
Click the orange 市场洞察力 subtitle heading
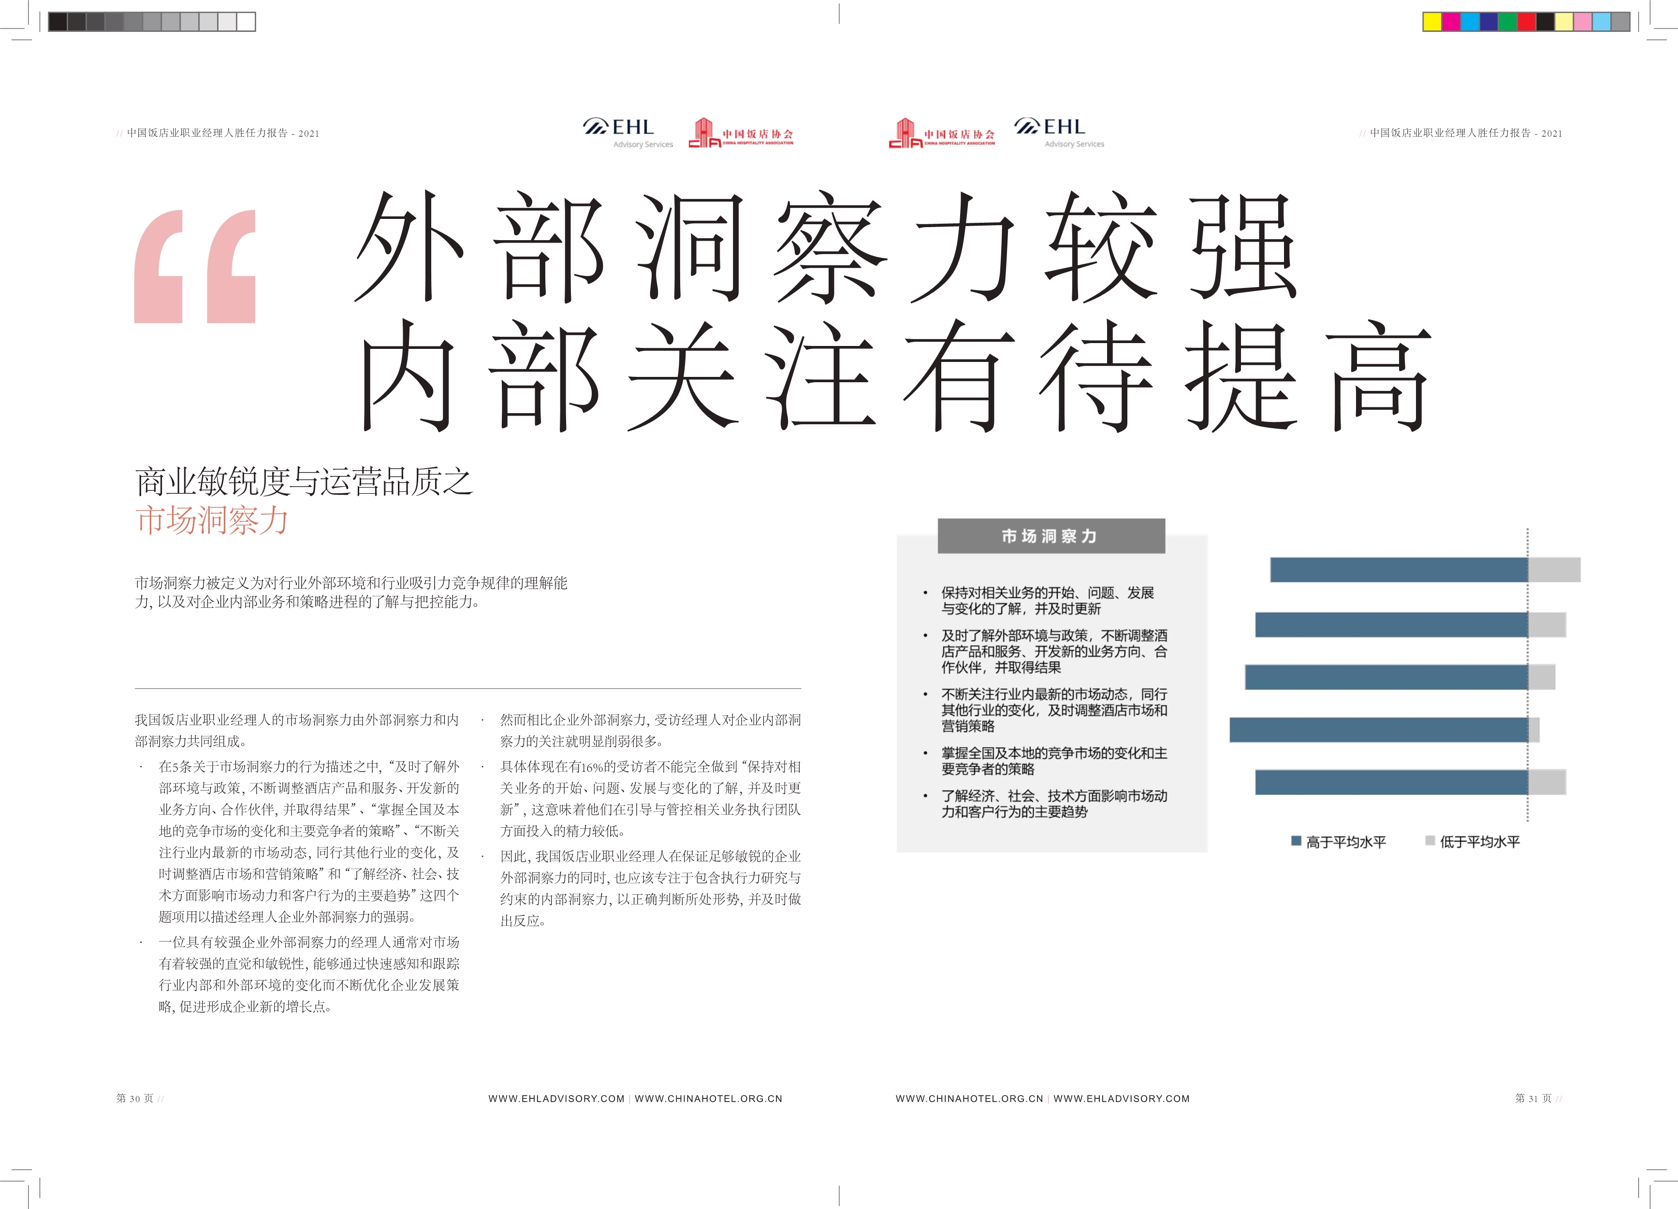212,520
